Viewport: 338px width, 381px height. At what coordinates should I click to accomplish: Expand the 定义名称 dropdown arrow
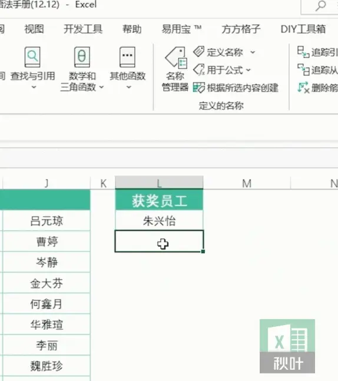point(253,52)
